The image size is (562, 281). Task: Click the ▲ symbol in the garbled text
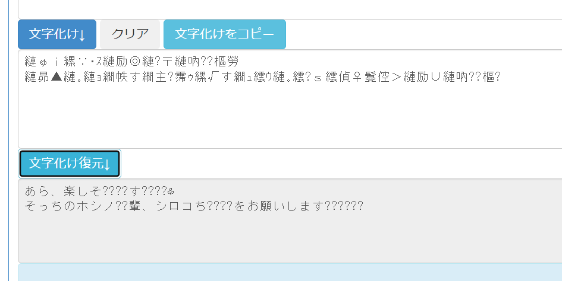[x=56, y=76]
